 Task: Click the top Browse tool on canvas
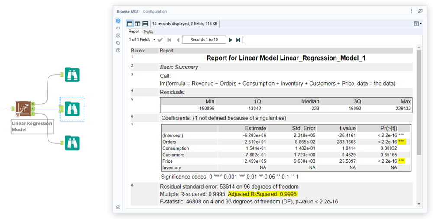72,74
